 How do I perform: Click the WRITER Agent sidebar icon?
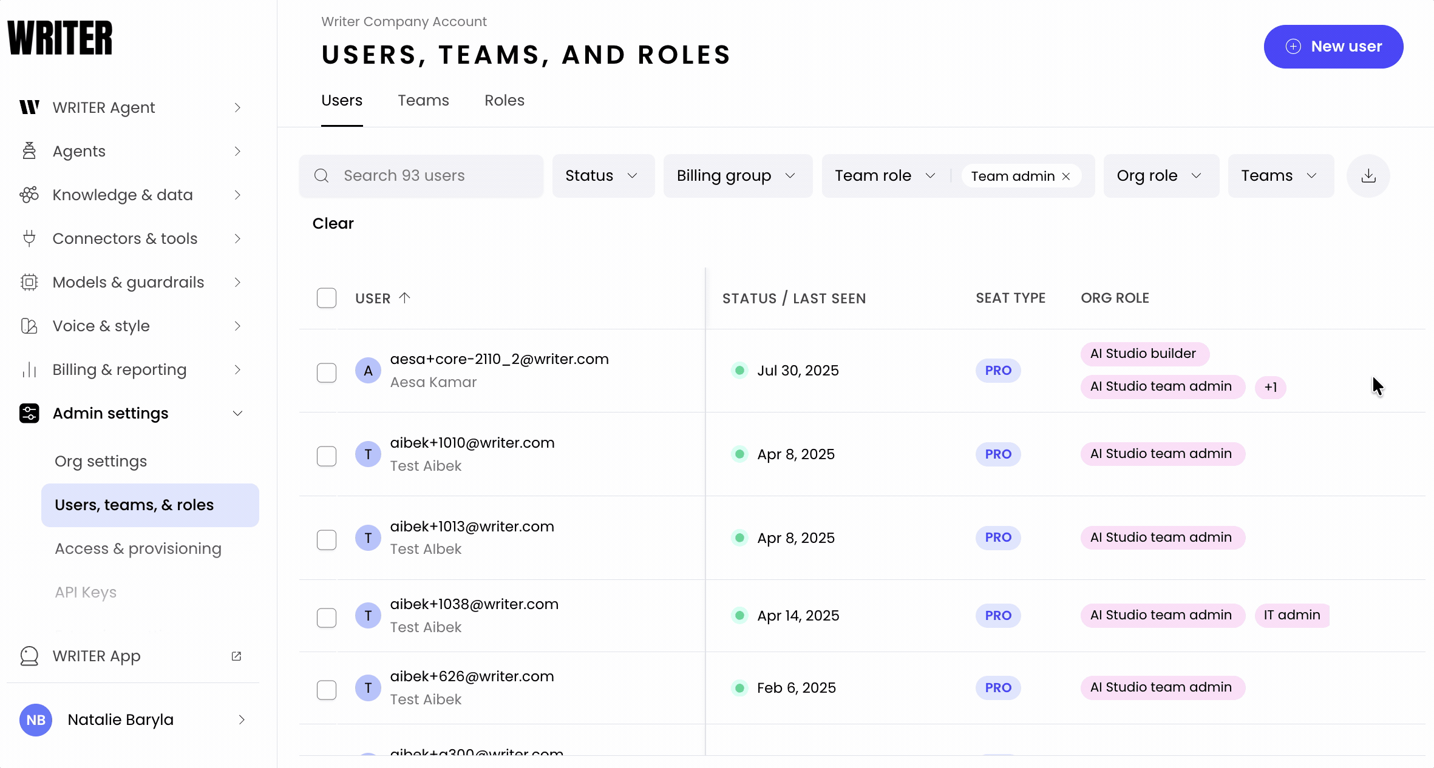click(29, 107)
